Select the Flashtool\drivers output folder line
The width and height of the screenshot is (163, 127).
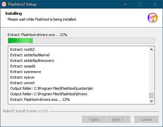pos(49,94)
